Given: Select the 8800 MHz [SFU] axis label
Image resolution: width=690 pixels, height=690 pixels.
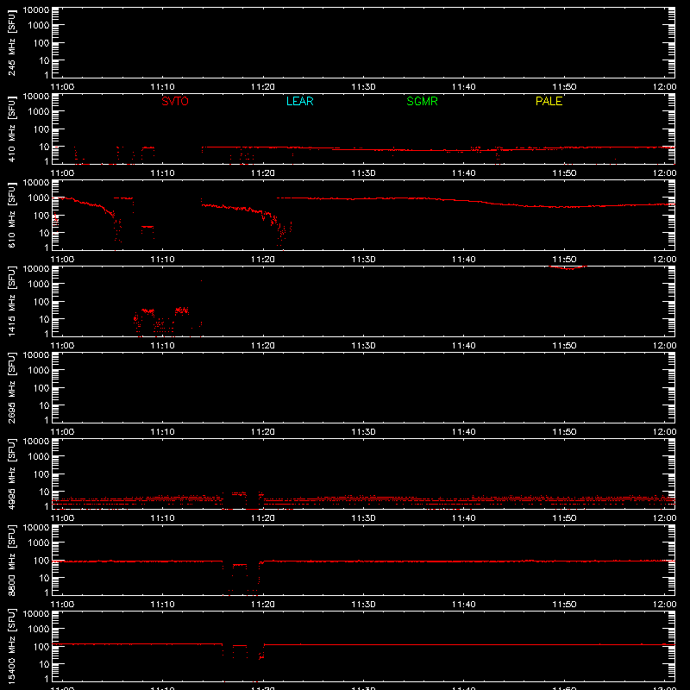Looking at the screenshot, I should [x=11, y=561].
